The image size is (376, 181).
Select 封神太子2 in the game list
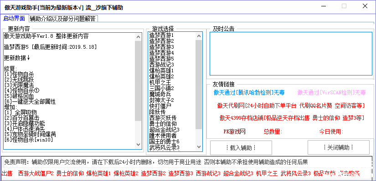click(x=161, y=100)
